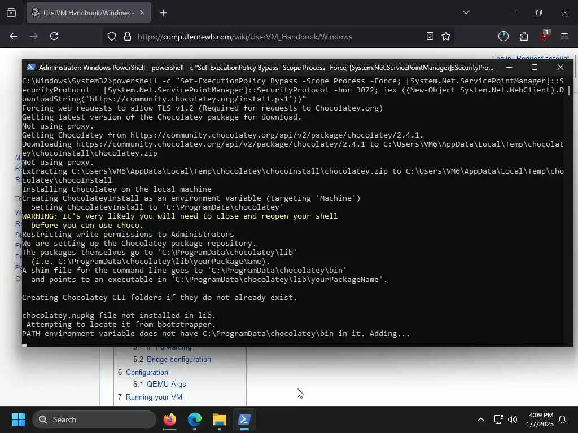Bookmark this page with the star
578x433 pixels.
pos(446,36)
